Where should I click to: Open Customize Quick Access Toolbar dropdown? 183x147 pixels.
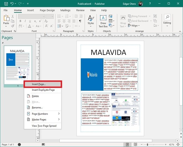[28, 4]
